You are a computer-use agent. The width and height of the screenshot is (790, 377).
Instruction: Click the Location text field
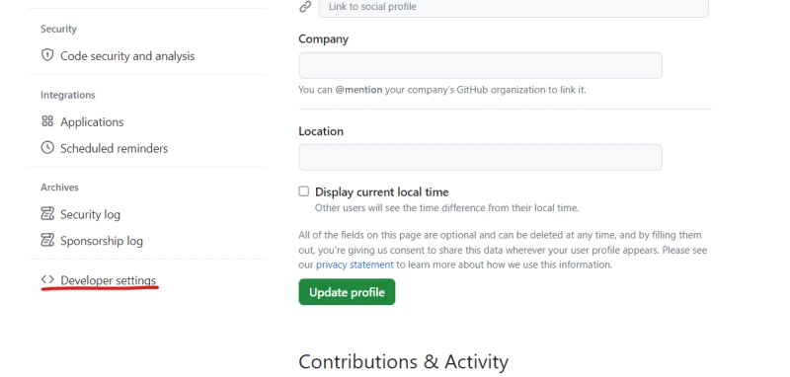coord(480,157)
